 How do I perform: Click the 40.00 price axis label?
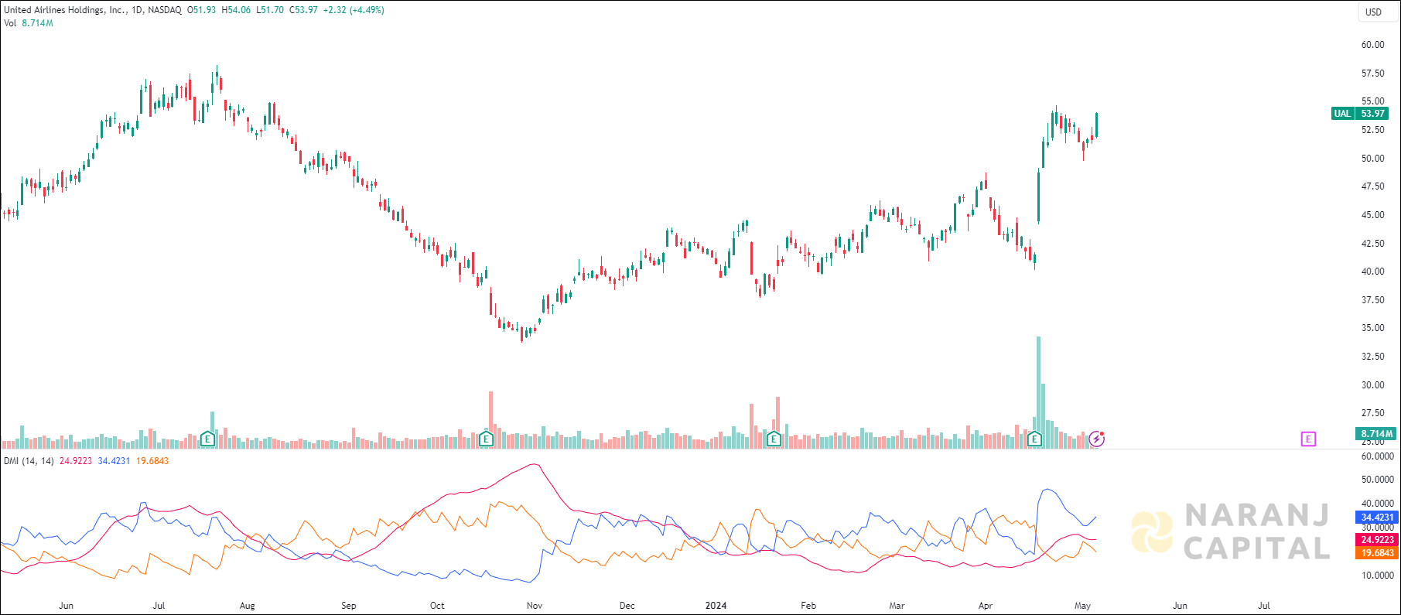tap(1373, 272)
